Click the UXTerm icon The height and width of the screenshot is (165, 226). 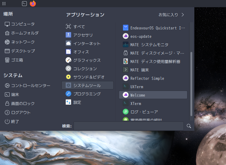click(x=126, y=86)
